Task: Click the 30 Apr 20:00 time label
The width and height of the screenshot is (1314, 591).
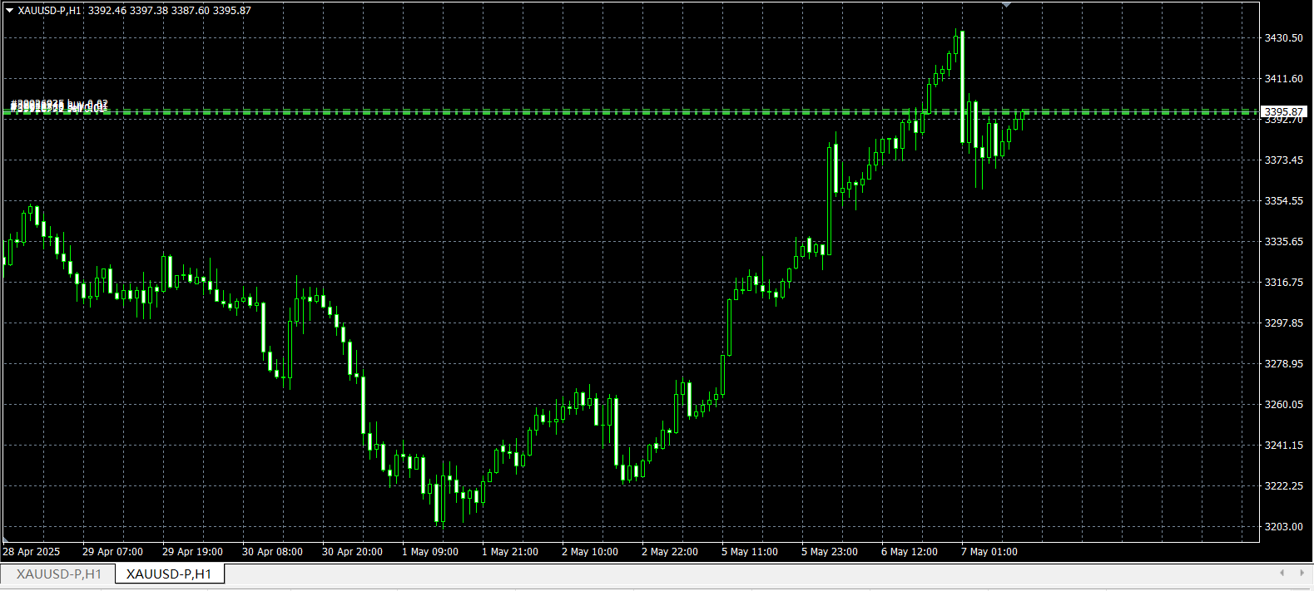Action: (352, 552)
